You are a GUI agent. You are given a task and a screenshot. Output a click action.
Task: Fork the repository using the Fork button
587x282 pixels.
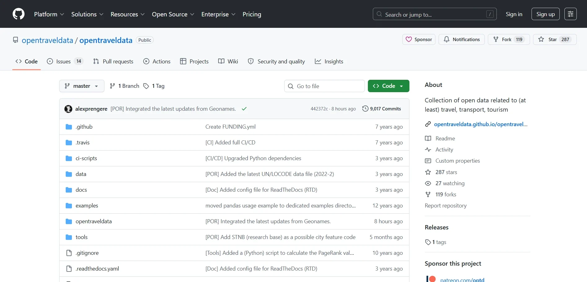pyautogui.click(x=509, y=40)
